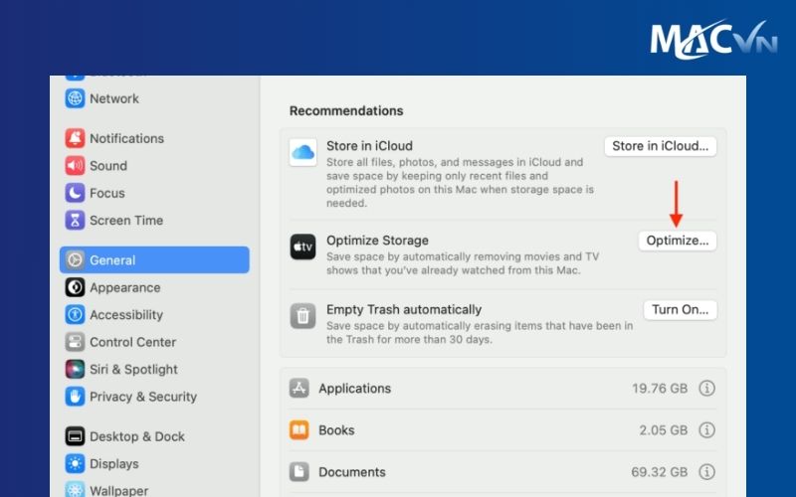Click the Documents row label
The height and width of the screenshot is (497, 796).
(x=352, y=471)
